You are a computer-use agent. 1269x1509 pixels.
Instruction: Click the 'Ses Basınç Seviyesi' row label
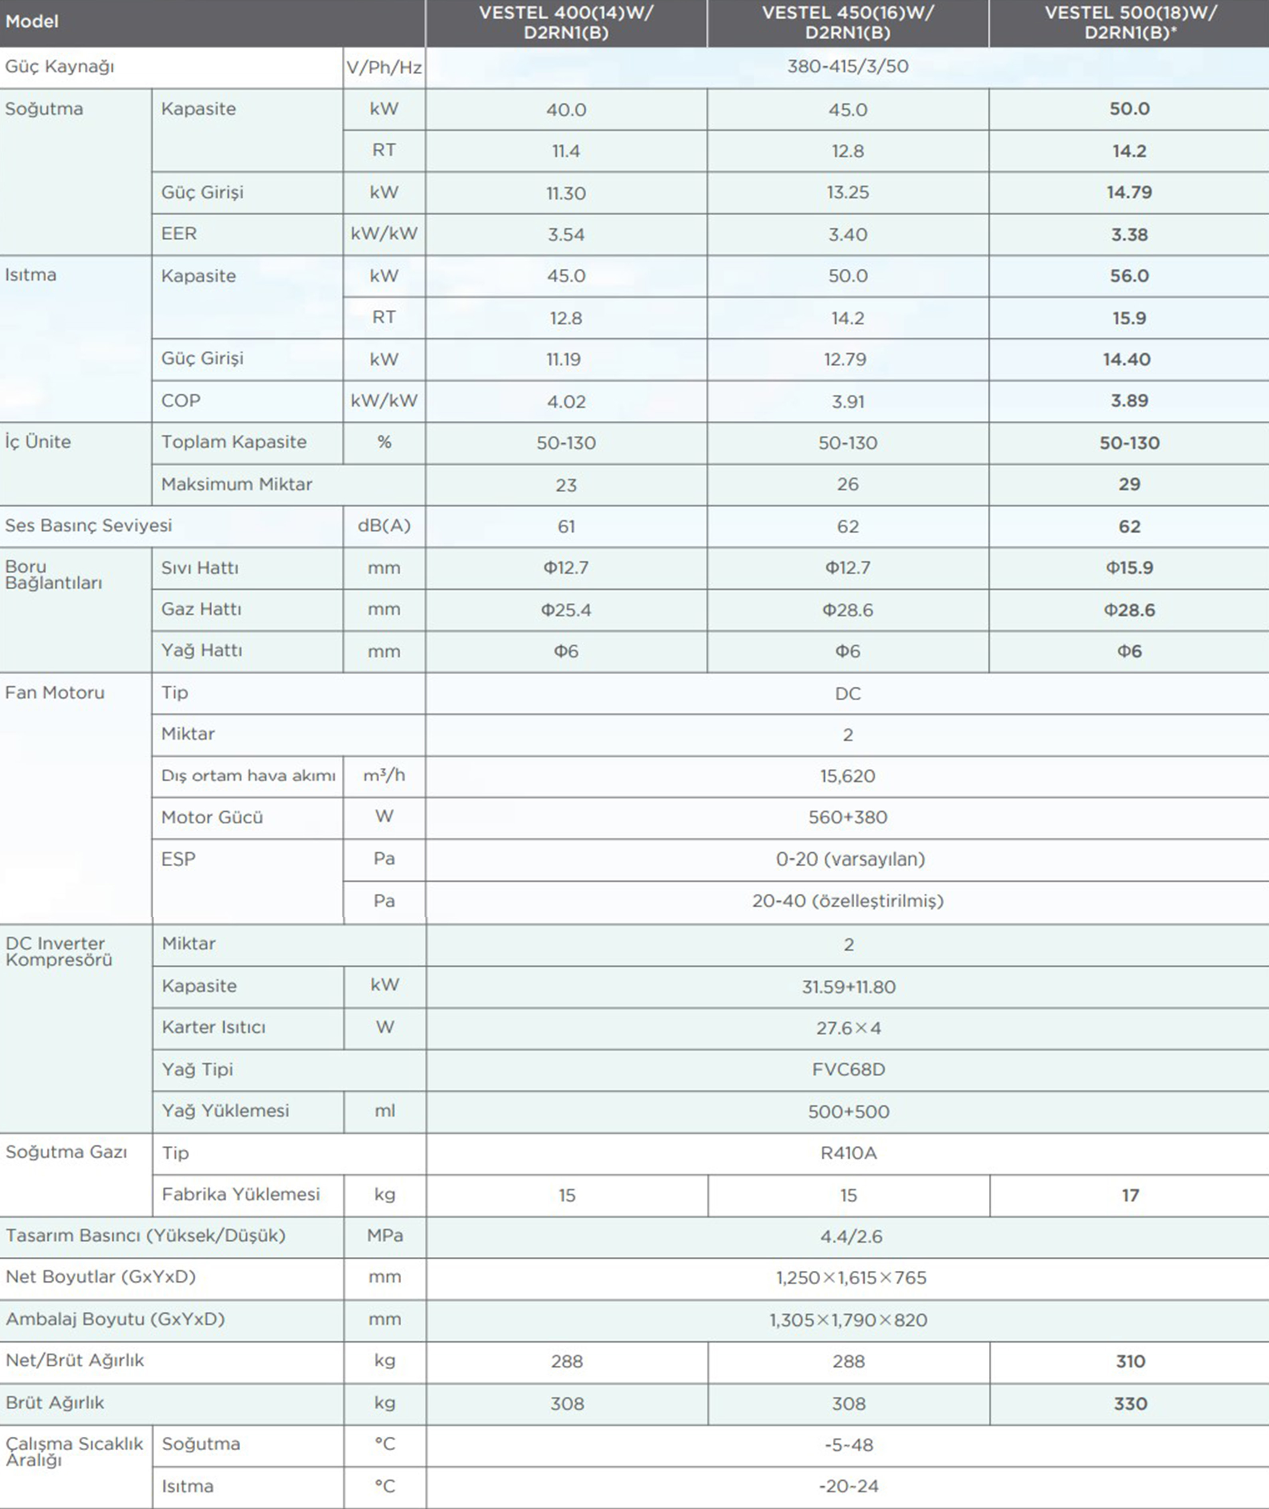pos(89,526)
